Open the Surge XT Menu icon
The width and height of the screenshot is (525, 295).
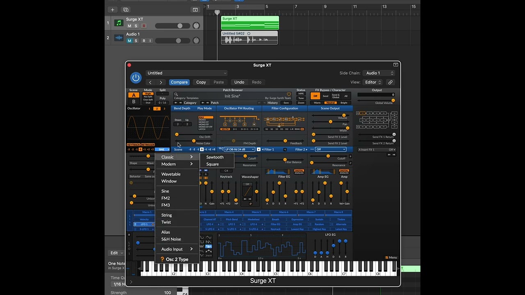click(391, 258)
